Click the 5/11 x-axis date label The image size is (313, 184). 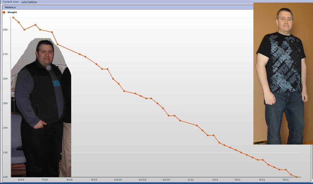pyautogui.click(x=286, y=180)
